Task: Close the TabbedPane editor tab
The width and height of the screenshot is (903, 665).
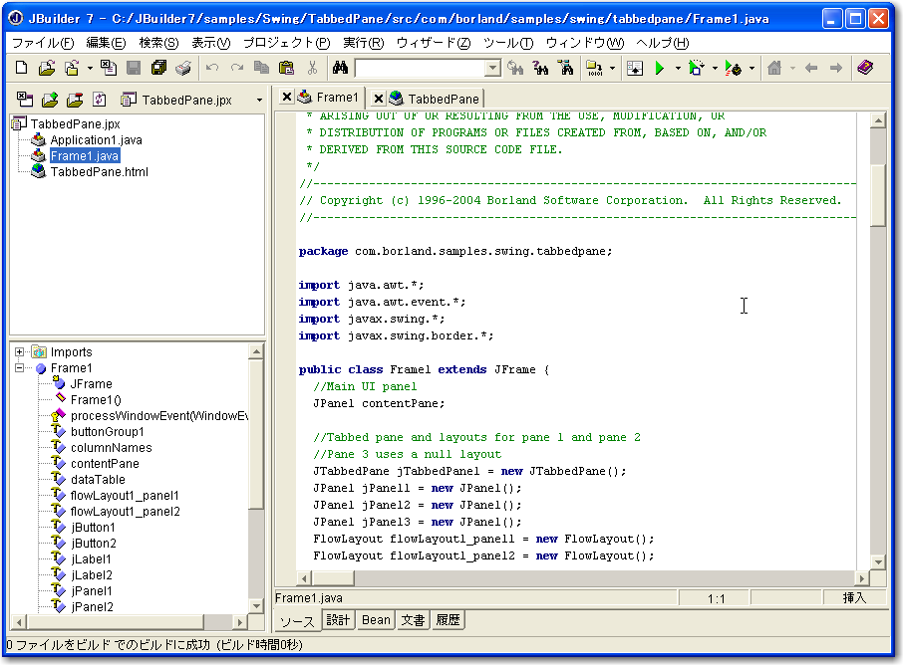Action: click(x=379, y=98)
